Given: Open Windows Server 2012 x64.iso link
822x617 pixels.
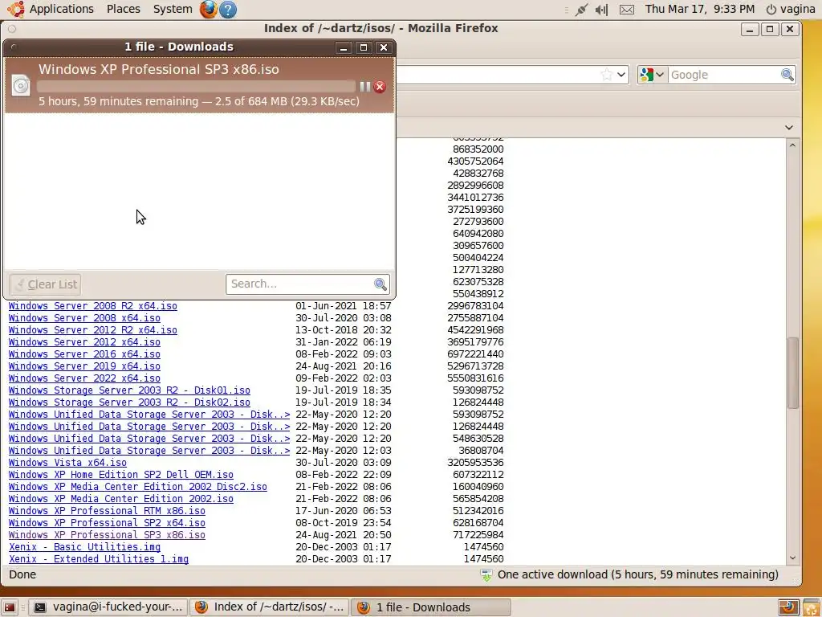Looking at the screenshot, I should 84,342.
